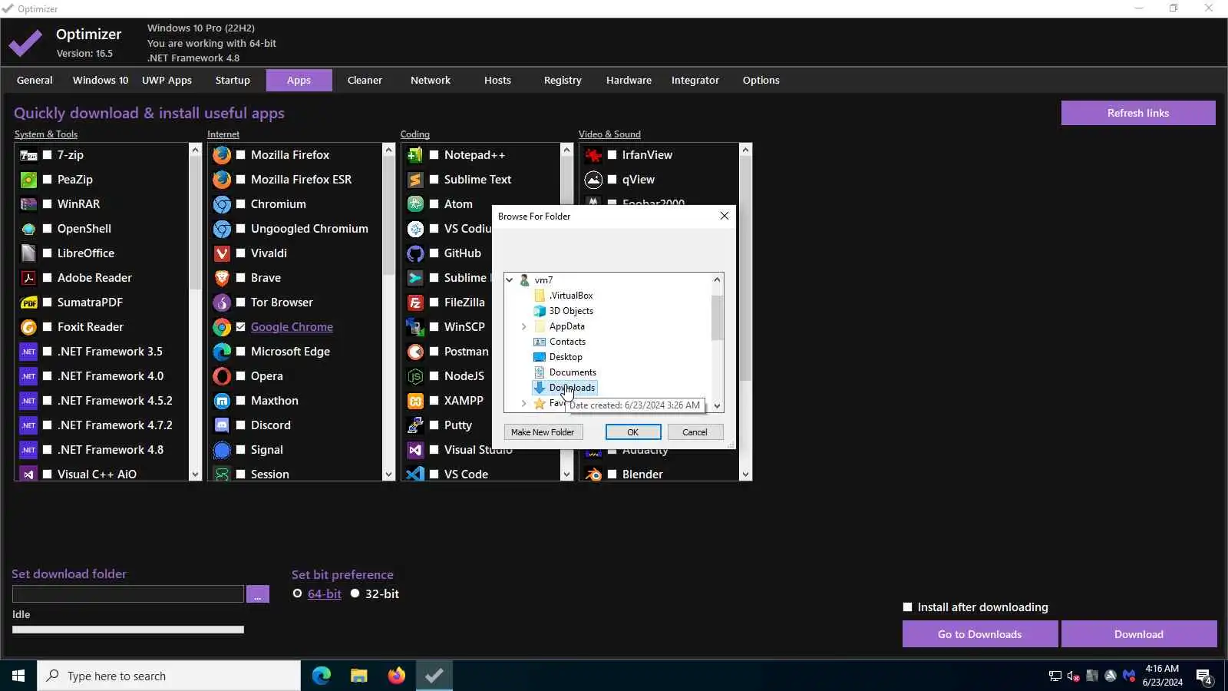Open File Explorer from the taskbar
The height and width of the screenshot is (691, 1228).
click(358, 676)
